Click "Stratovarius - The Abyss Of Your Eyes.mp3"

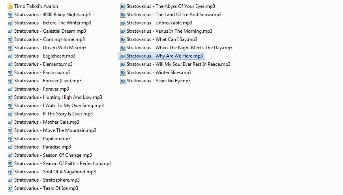[x=171, y=6]
